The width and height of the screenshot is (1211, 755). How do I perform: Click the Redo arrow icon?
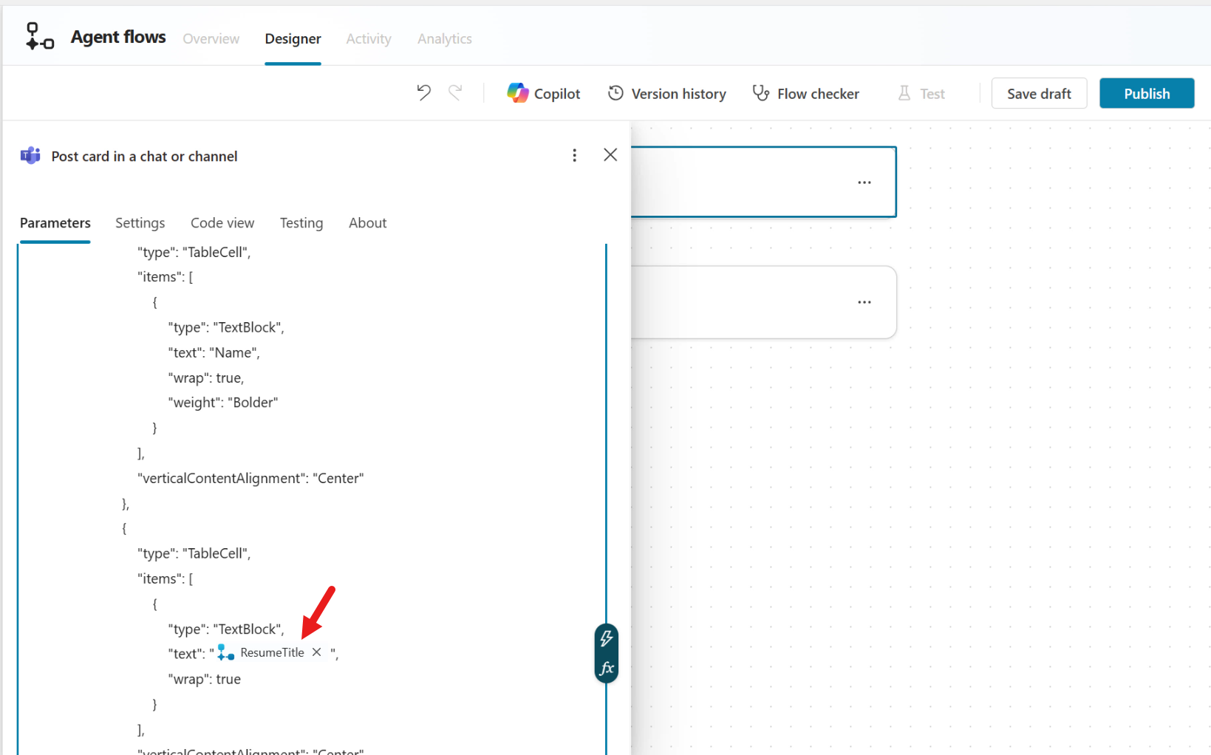455,93
